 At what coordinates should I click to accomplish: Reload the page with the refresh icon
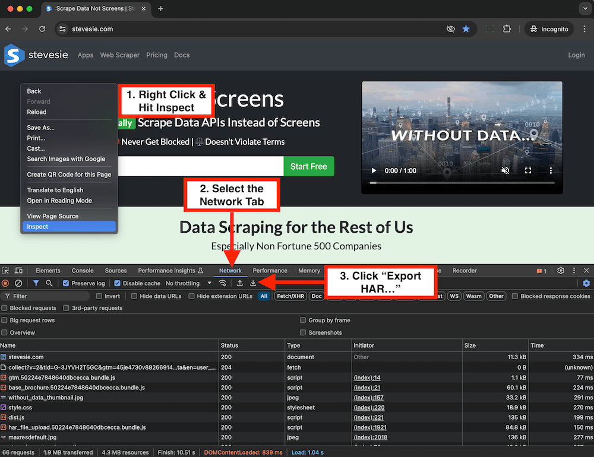click(42, 29)
